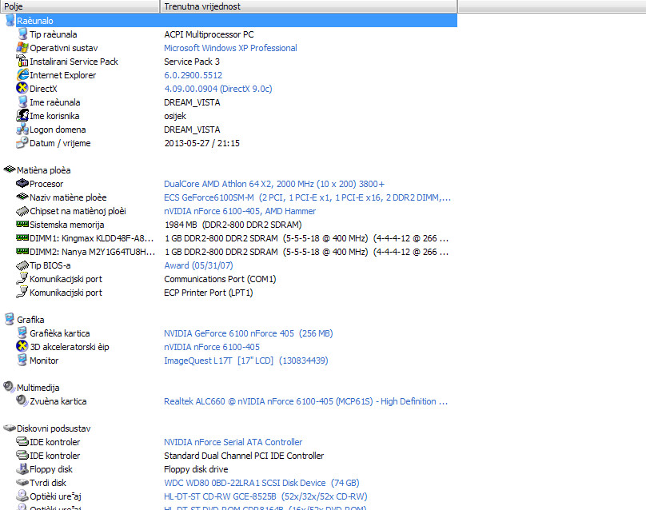
Task: Click the speaker icon beside Zvuèna kartica
Action: (x=22, y=400)
